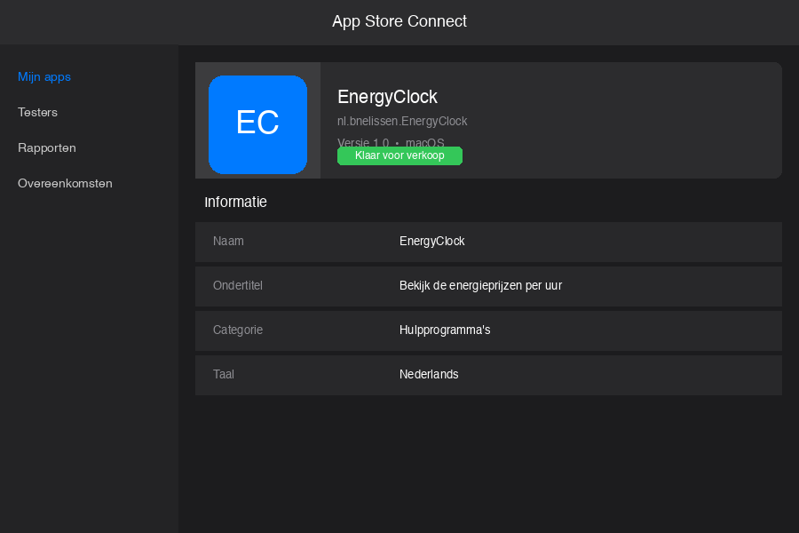The image size is (799, 533).
Task: Select the EnergyClock name value
Action: [x=431, y=241]
